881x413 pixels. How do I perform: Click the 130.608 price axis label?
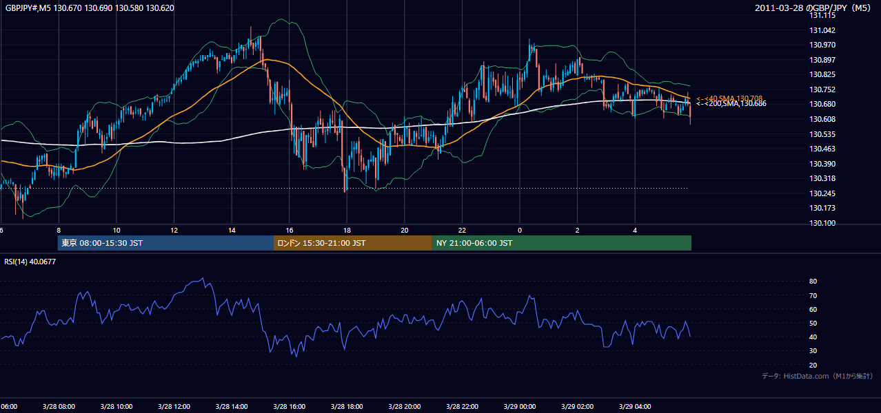tap(822, 119)
